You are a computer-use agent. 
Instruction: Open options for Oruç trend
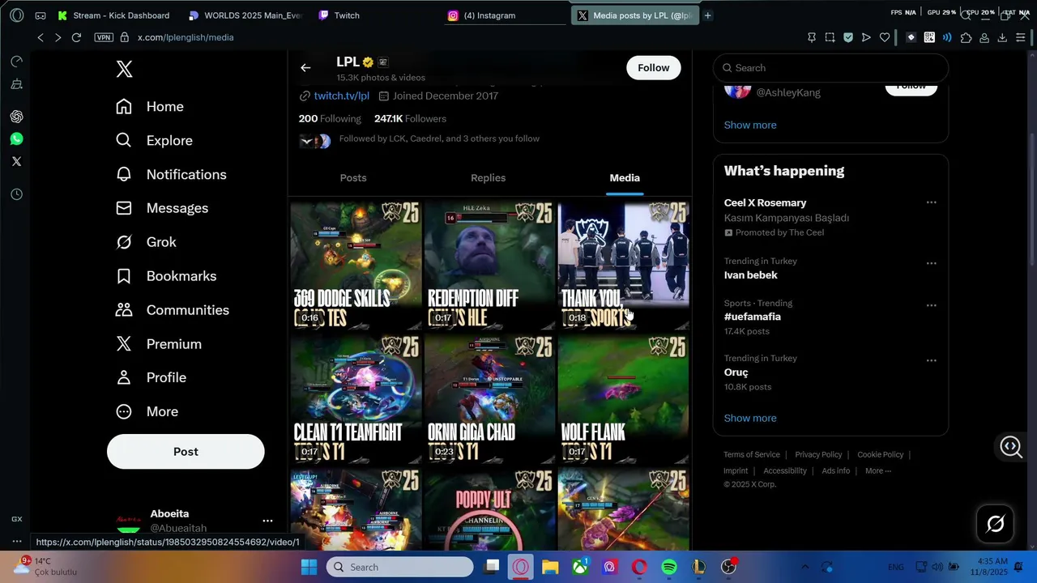pos(931,360)
